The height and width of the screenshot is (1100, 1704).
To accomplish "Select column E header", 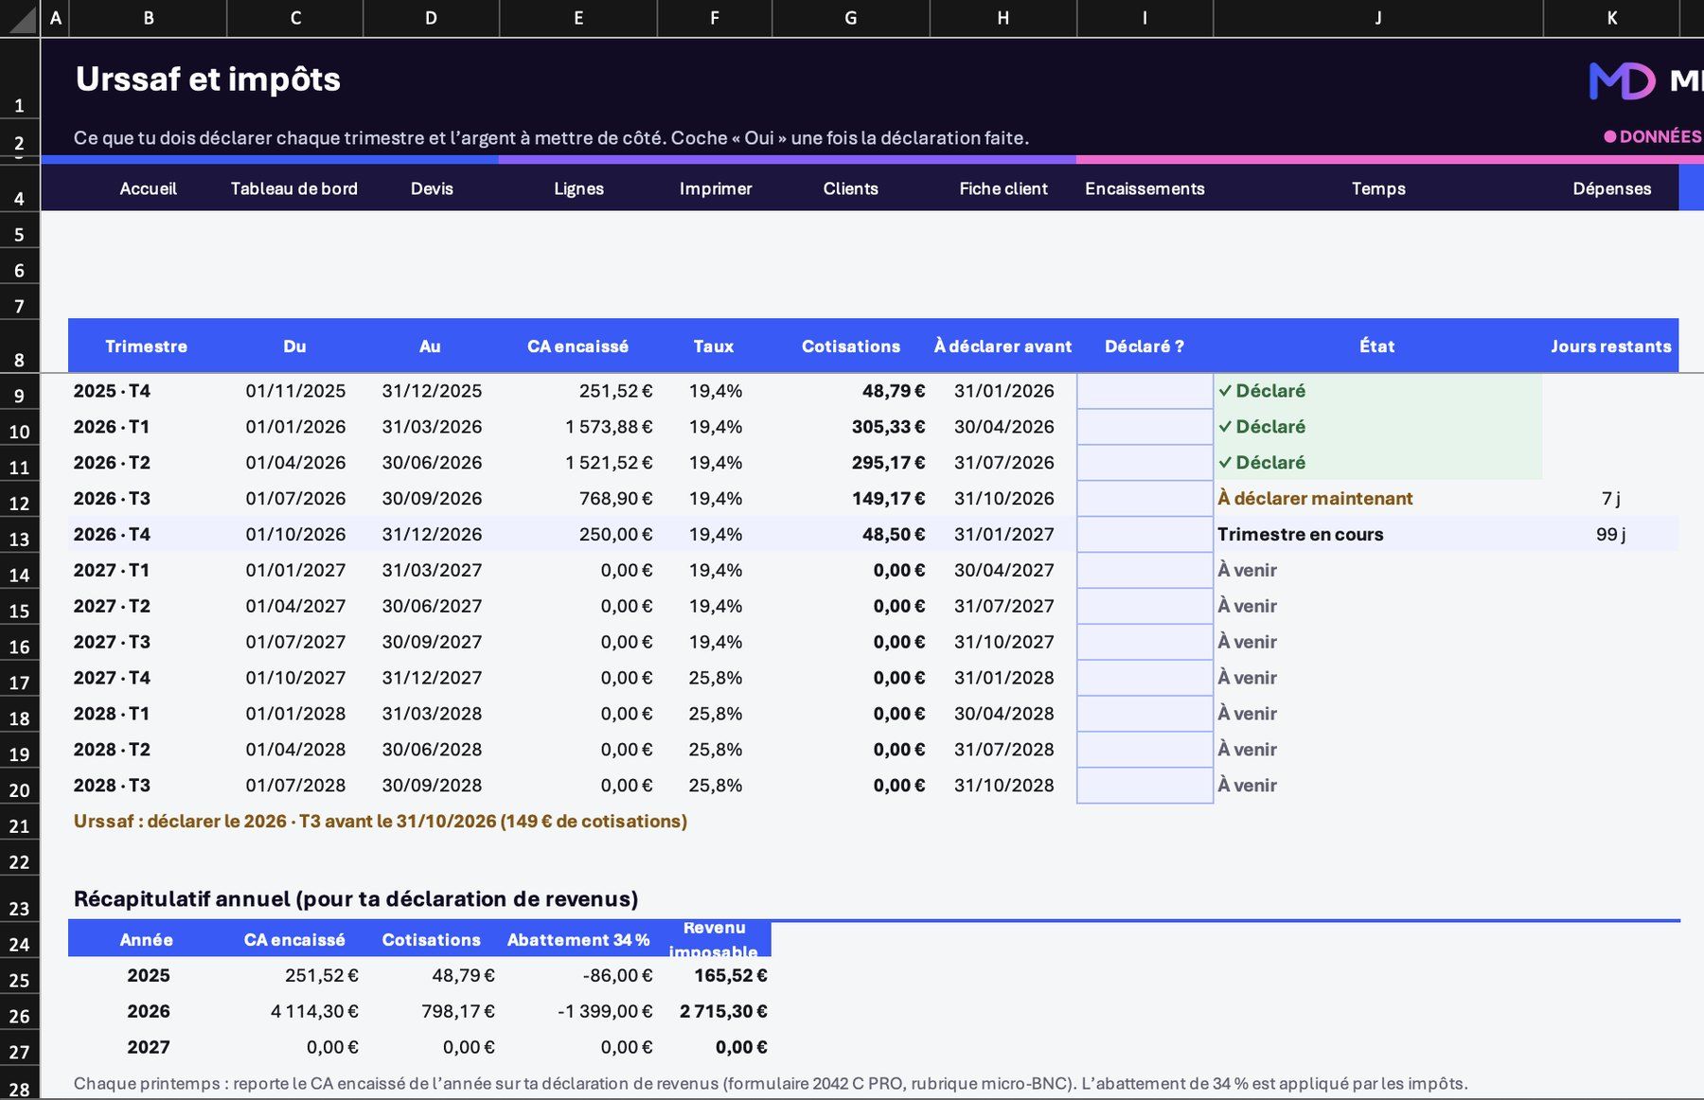I will pyautogui.click(x=578, y=18).
